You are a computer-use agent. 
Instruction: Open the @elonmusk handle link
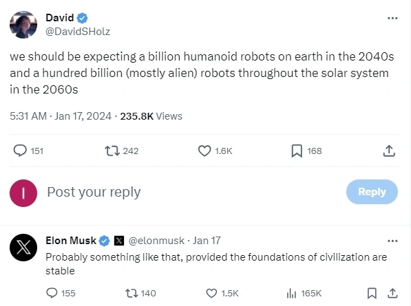156,241
